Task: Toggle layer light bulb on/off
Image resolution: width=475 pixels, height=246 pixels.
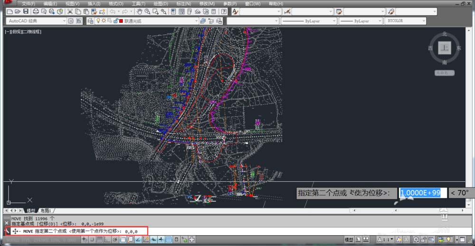Action: 98,21
